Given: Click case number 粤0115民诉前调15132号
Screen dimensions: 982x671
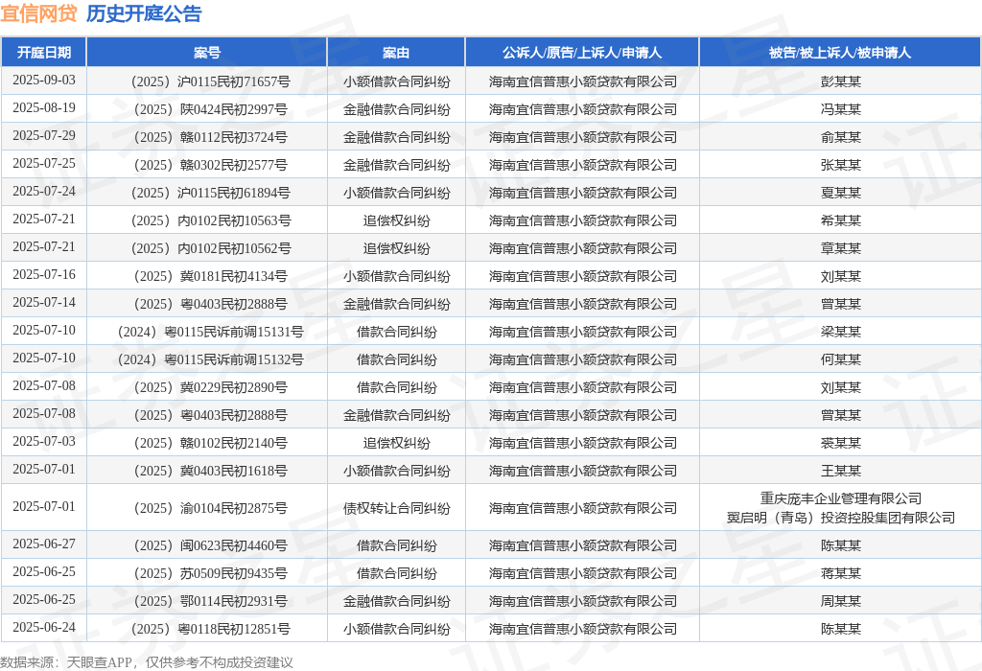Looking at the screenshot, I should 210,359.
